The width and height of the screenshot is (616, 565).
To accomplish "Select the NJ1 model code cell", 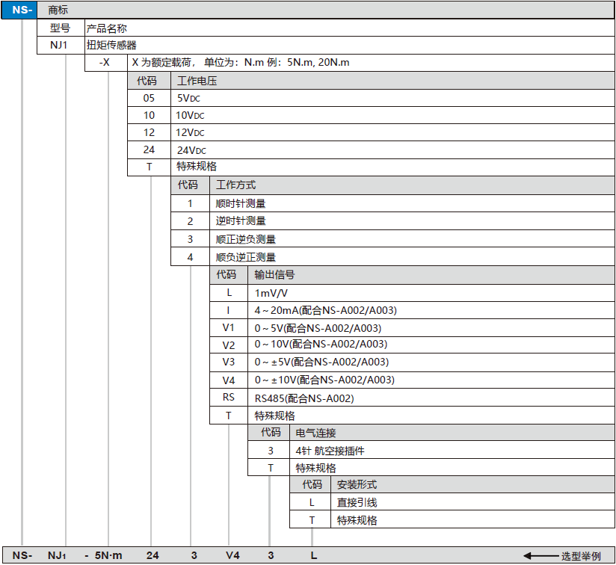I will pos(59,46).
